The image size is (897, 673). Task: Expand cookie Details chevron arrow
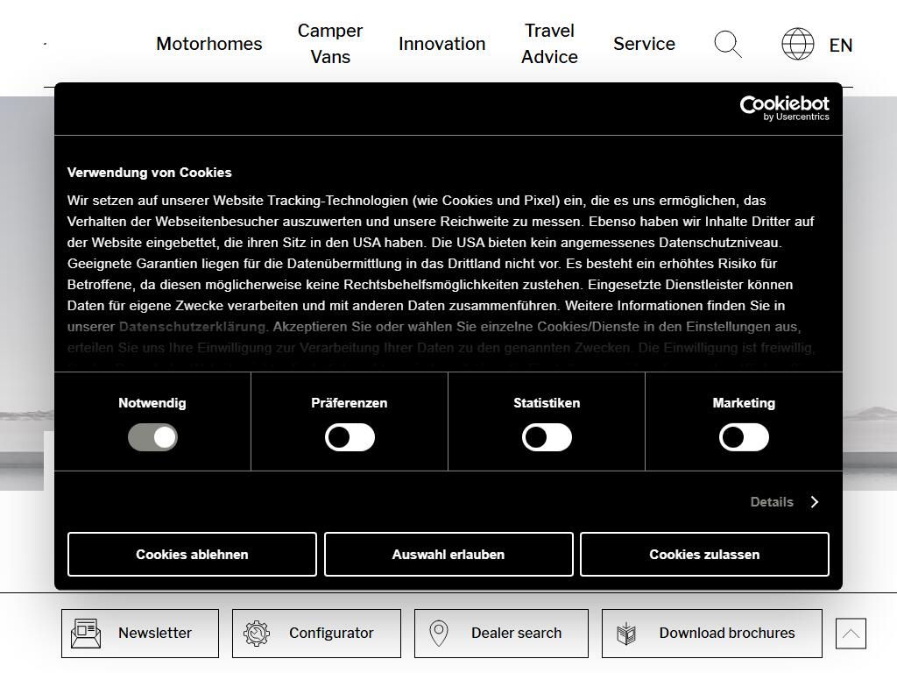click(815, 502)
